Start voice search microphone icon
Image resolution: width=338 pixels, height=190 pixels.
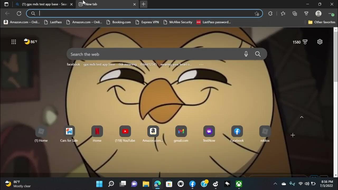coord(246,54)
